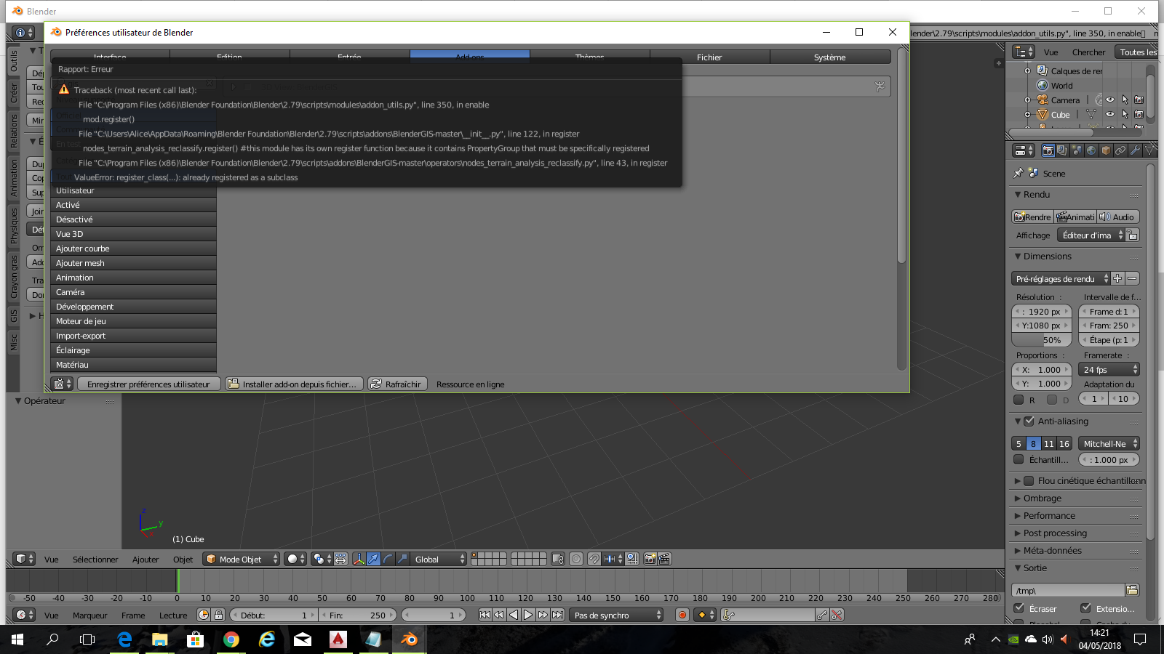Jump to last frame in timeline
1164x654 pixels.
557,615
